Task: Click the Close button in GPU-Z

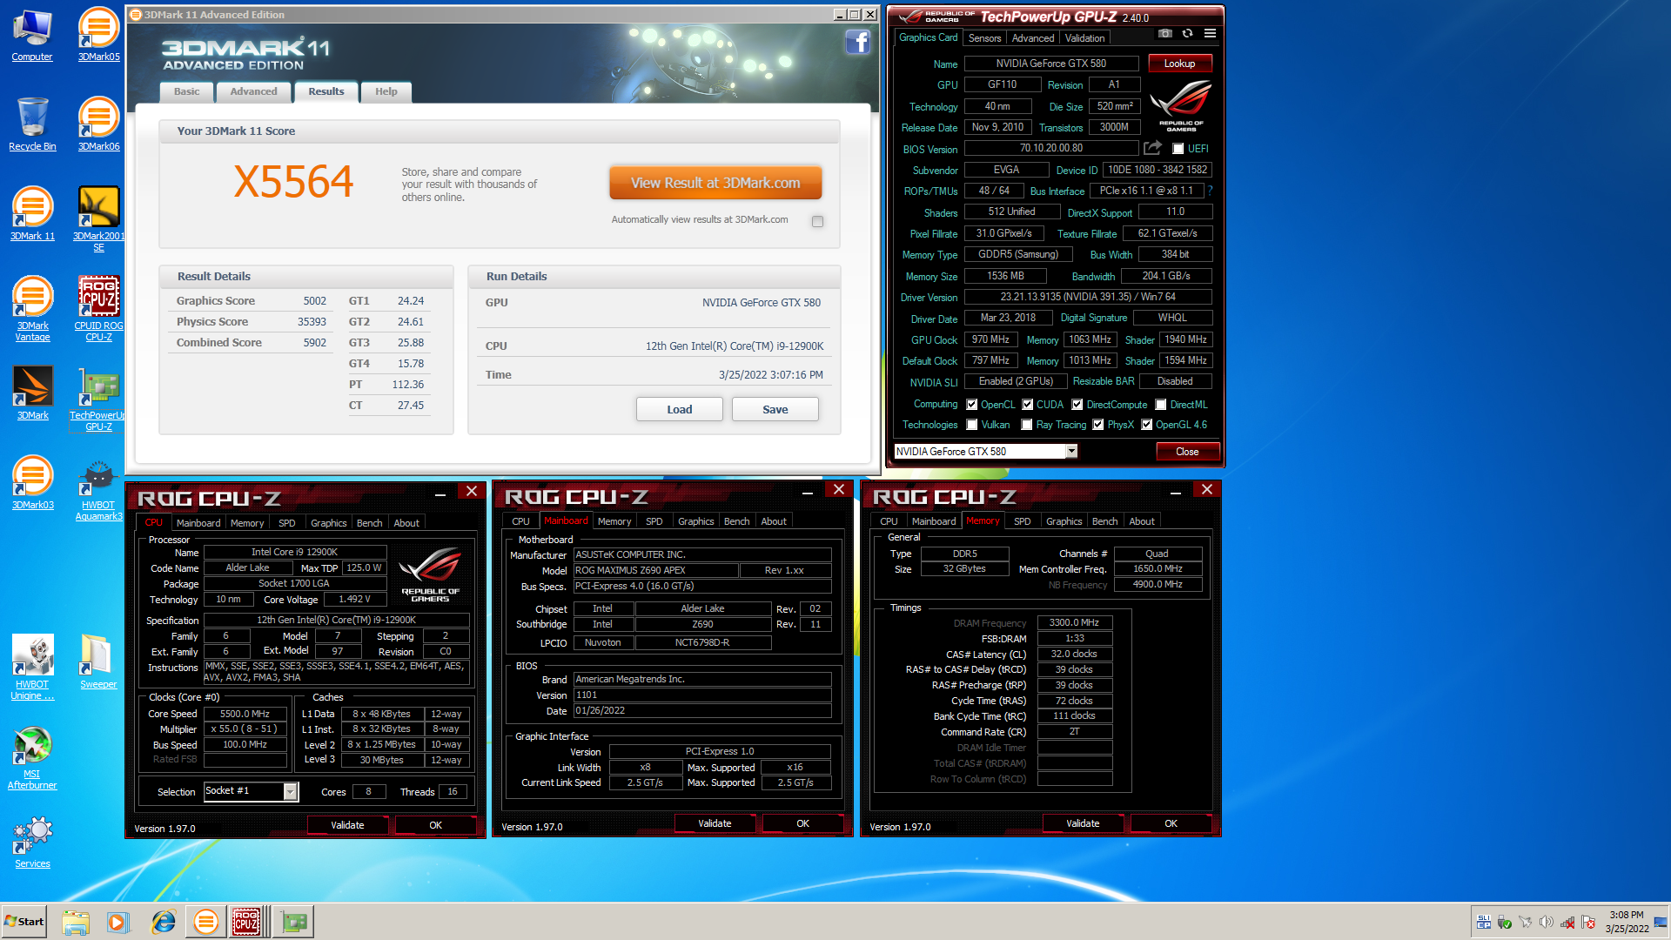Action: click(x=1187, y=452)
